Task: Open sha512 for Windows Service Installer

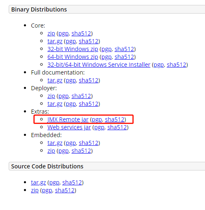Action: [x=177, y=65]
